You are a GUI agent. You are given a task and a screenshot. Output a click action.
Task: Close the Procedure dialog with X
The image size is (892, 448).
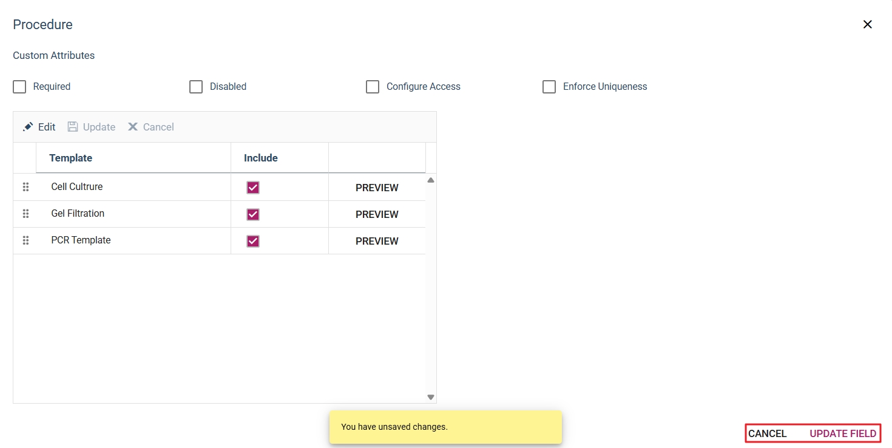[x=867, y=24]
